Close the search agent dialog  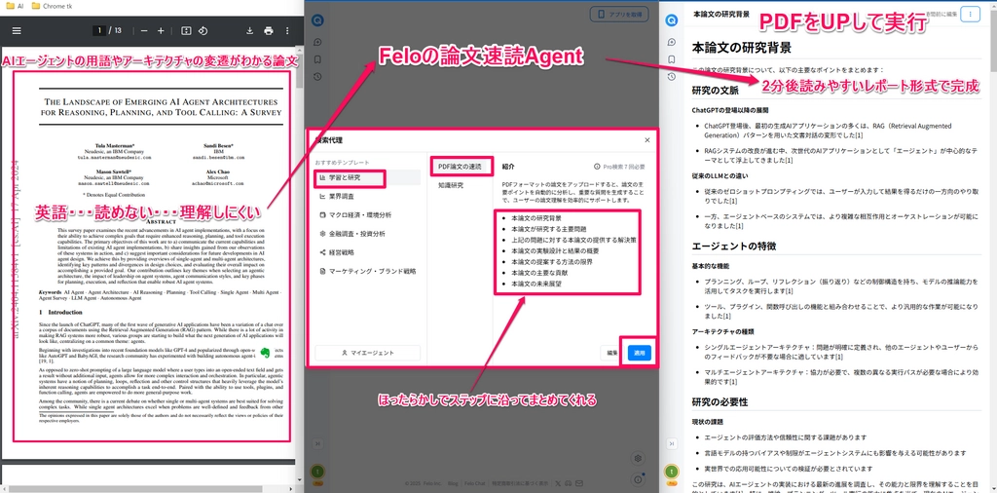tap(647, 140)
